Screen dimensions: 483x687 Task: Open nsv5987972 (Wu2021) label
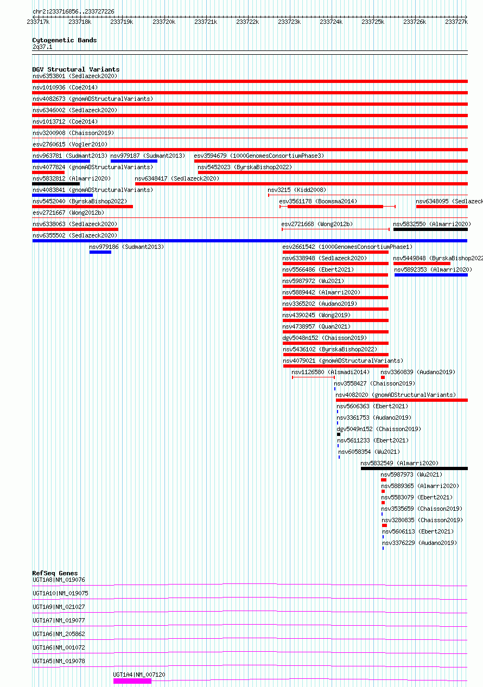(314, 281)
